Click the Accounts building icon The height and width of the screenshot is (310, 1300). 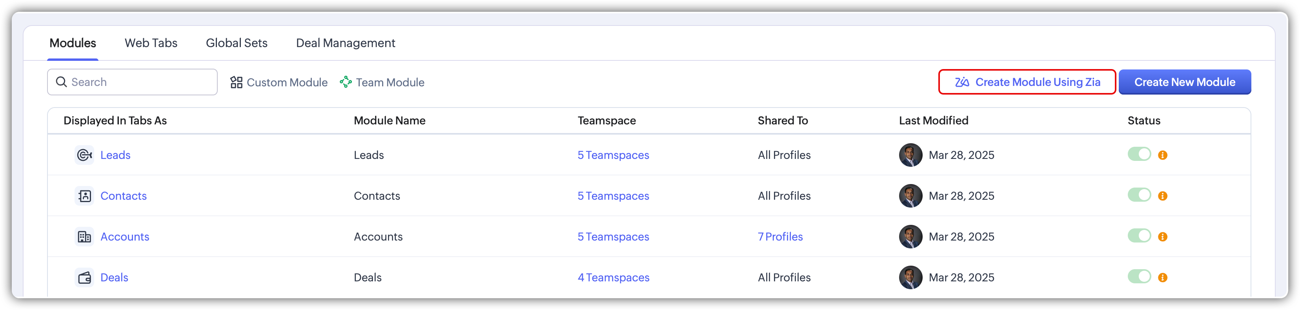point(84,237)
